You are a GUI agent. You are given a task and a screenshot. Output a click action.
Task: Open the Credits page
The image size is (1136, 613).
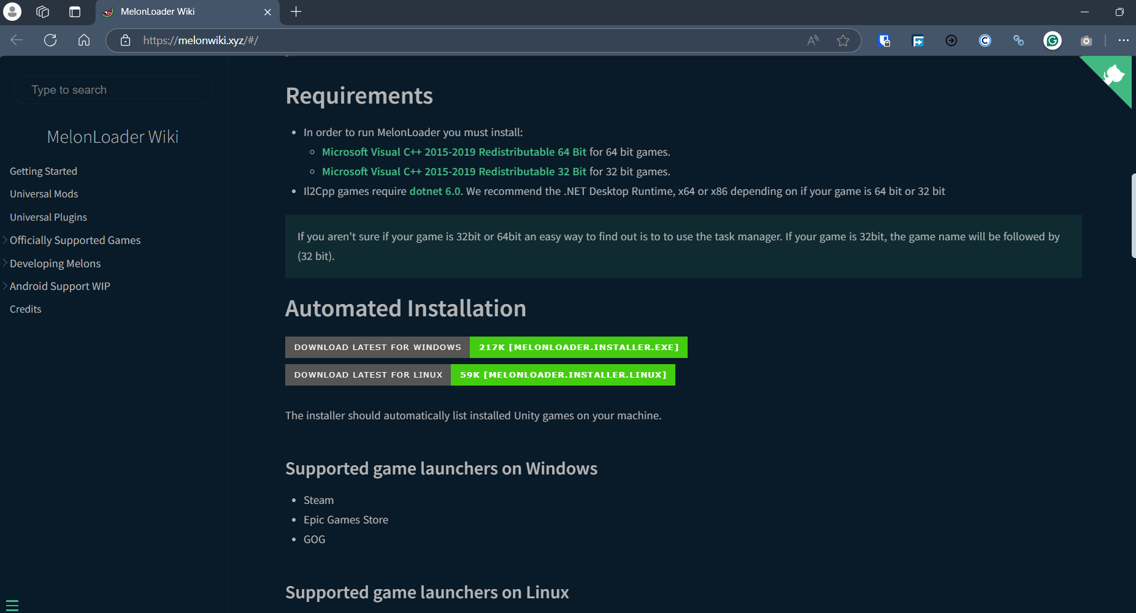click(x=25, y=308)
